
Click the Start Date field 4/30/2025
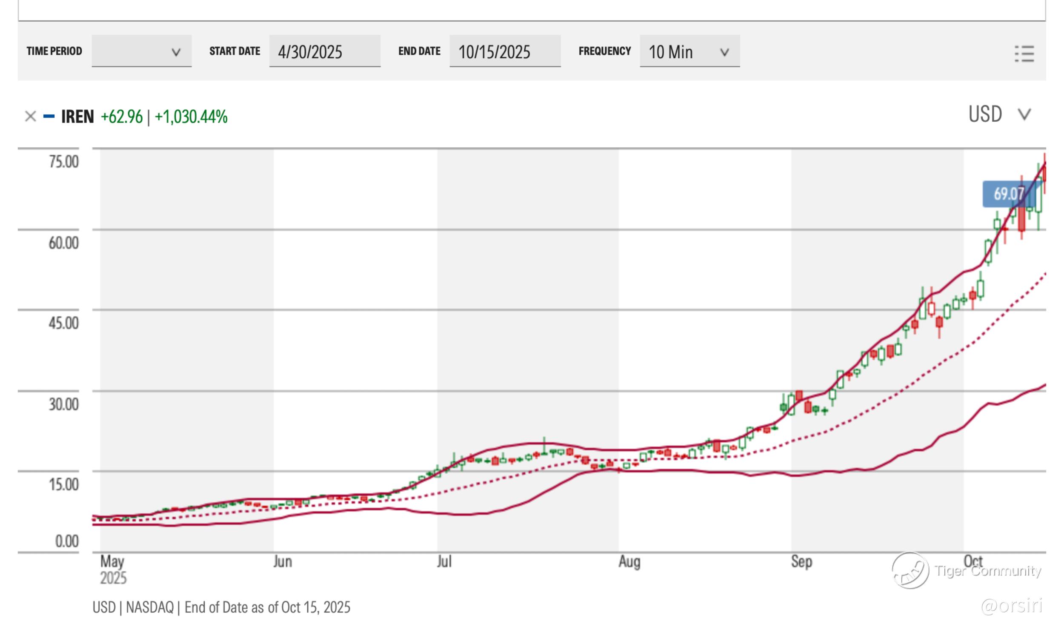324,52
